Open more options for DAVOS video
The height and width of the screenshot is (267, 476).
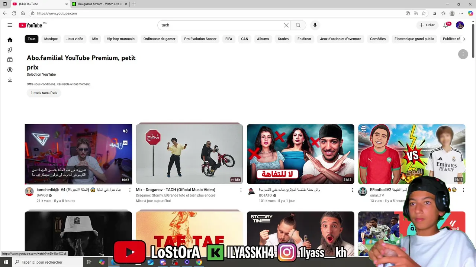coord(130,190)
